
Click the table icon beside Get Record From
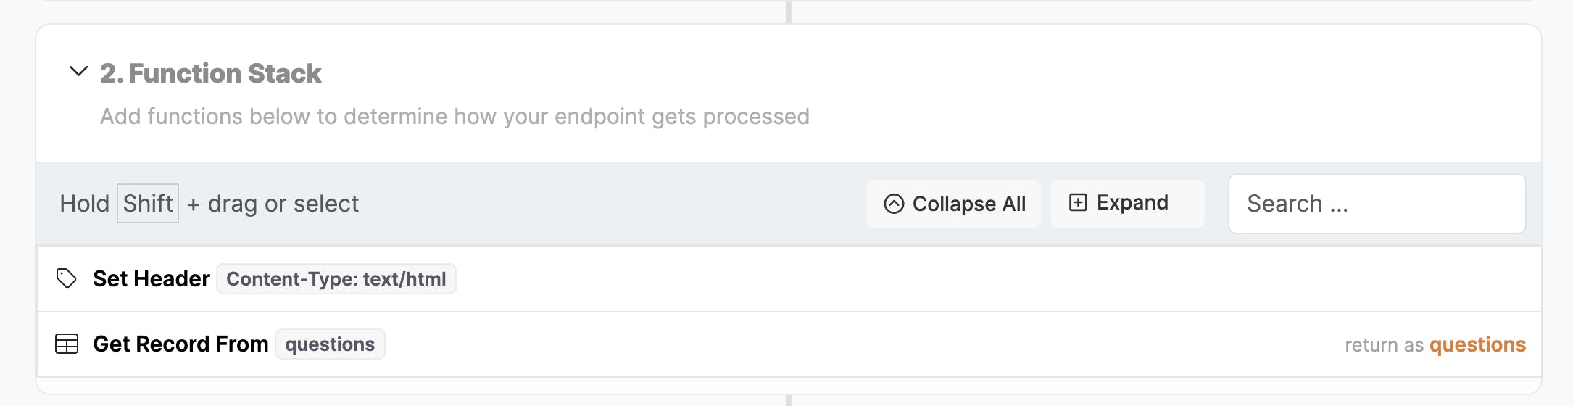pyautogui.click(x=67, y=344)
